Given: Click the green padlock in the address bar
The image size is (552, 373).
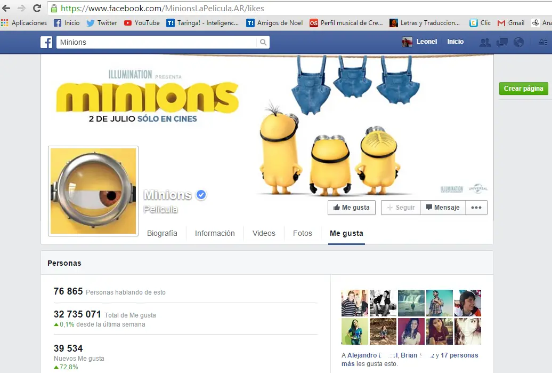Looking at the screenshot, I should click(x=54, y=8).
